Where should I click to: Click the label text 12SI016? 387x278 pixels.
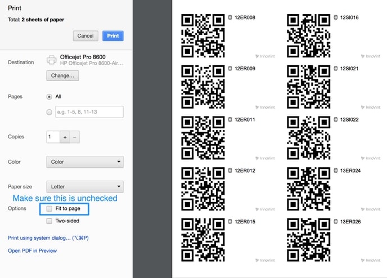click(x=349, y=17)
